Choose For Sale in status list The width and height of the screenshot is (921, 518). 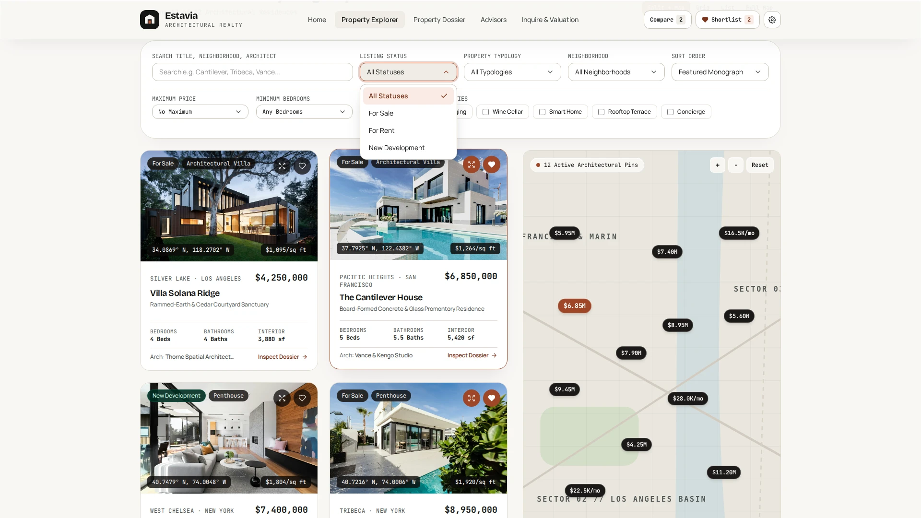408,113
